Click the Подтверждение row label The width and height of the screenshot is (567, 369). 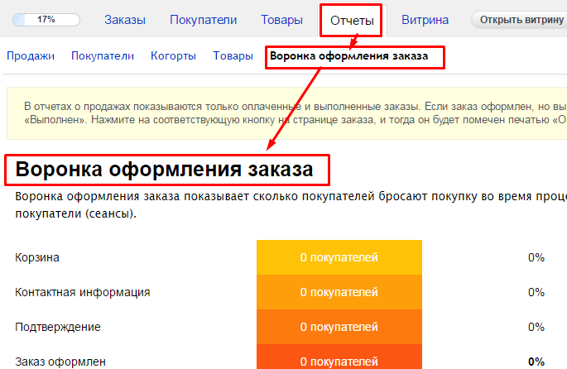point(58,327)
